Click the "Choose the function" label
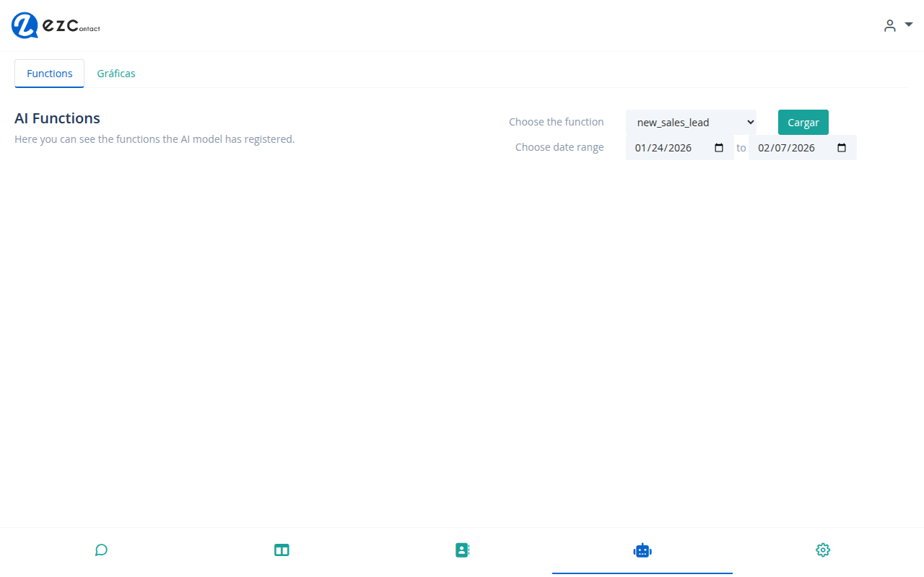 point(556,122)
